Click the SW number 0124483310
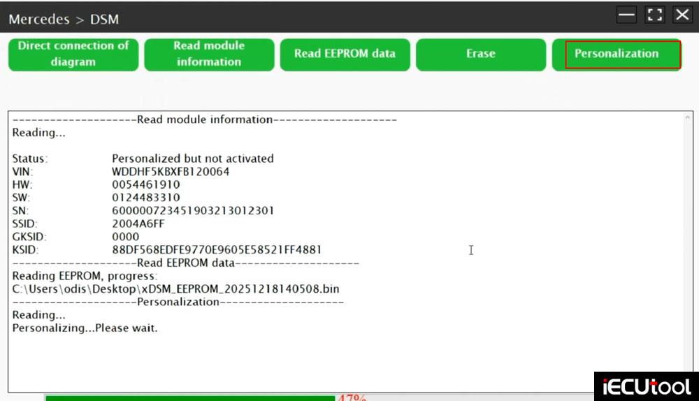Screen dimensions: 699x401 coord(145,198)
